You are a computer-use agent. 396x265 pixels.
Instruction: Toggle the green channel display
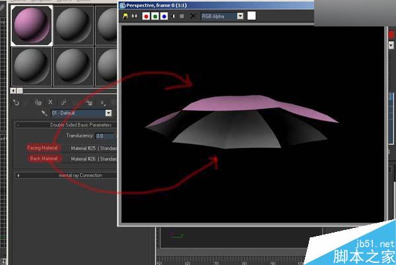pyautogui.click(x=155, y=16)
